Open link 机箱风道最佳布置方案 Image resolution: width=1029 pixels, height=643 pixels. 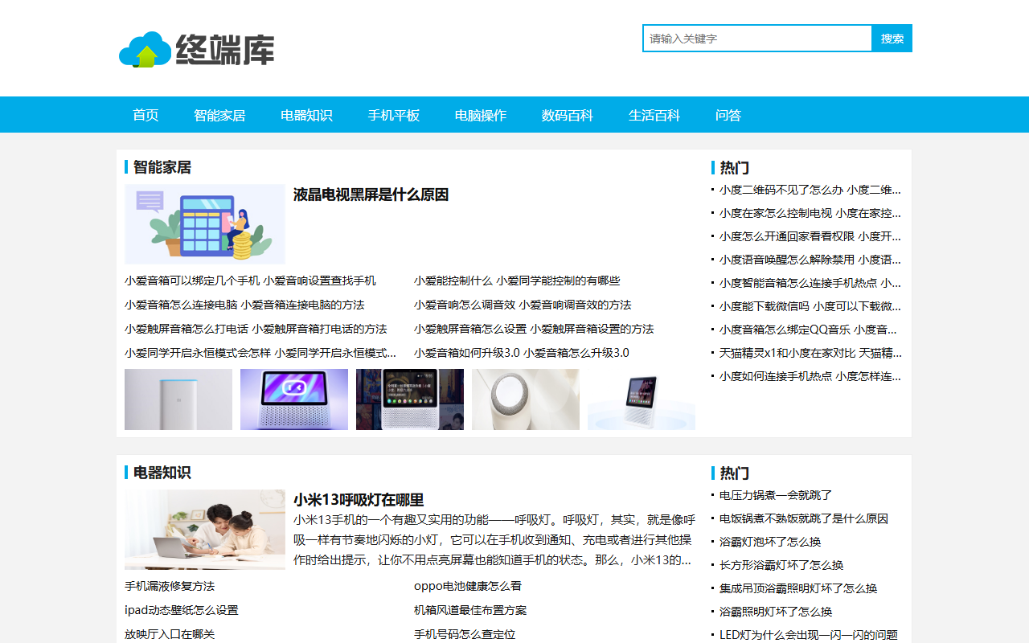click(470, 610)
